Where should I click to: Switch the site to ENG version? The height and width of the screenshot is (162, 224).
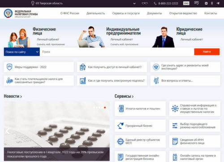pos(186,3)
